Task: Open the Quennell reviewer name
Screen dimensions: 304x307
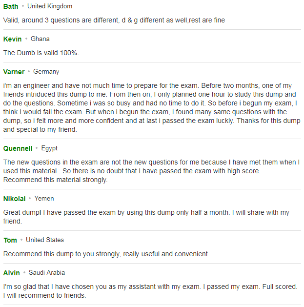Action: pyautogui.click(x=18, y=148)
